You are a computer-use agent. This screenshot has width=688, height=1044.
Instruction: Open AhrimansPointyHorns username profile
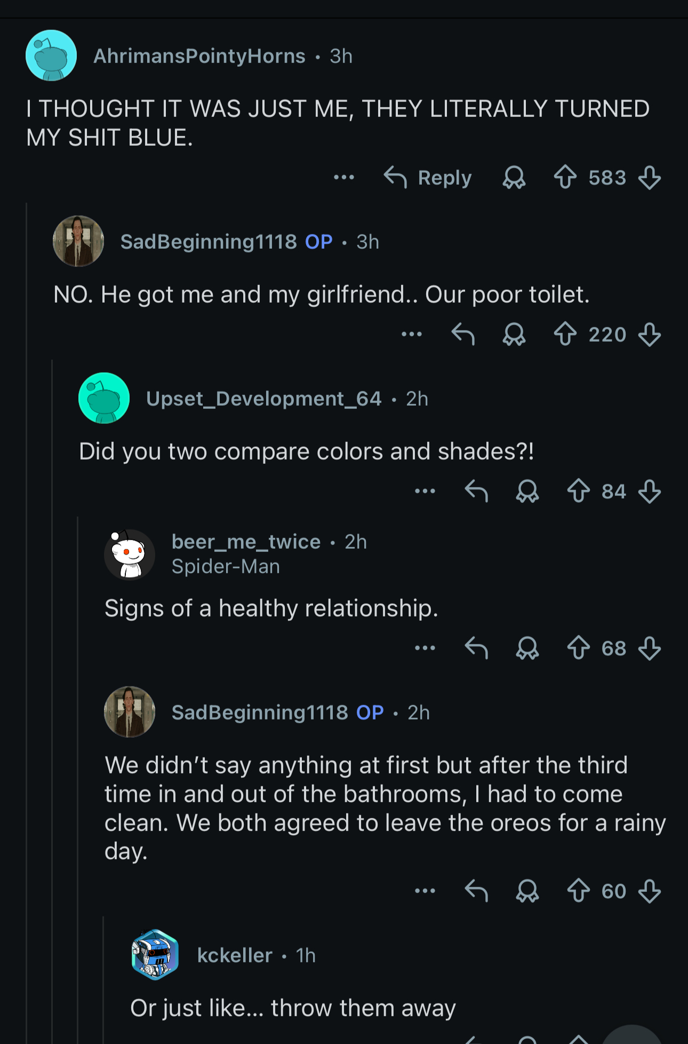(x=199, y=56)
